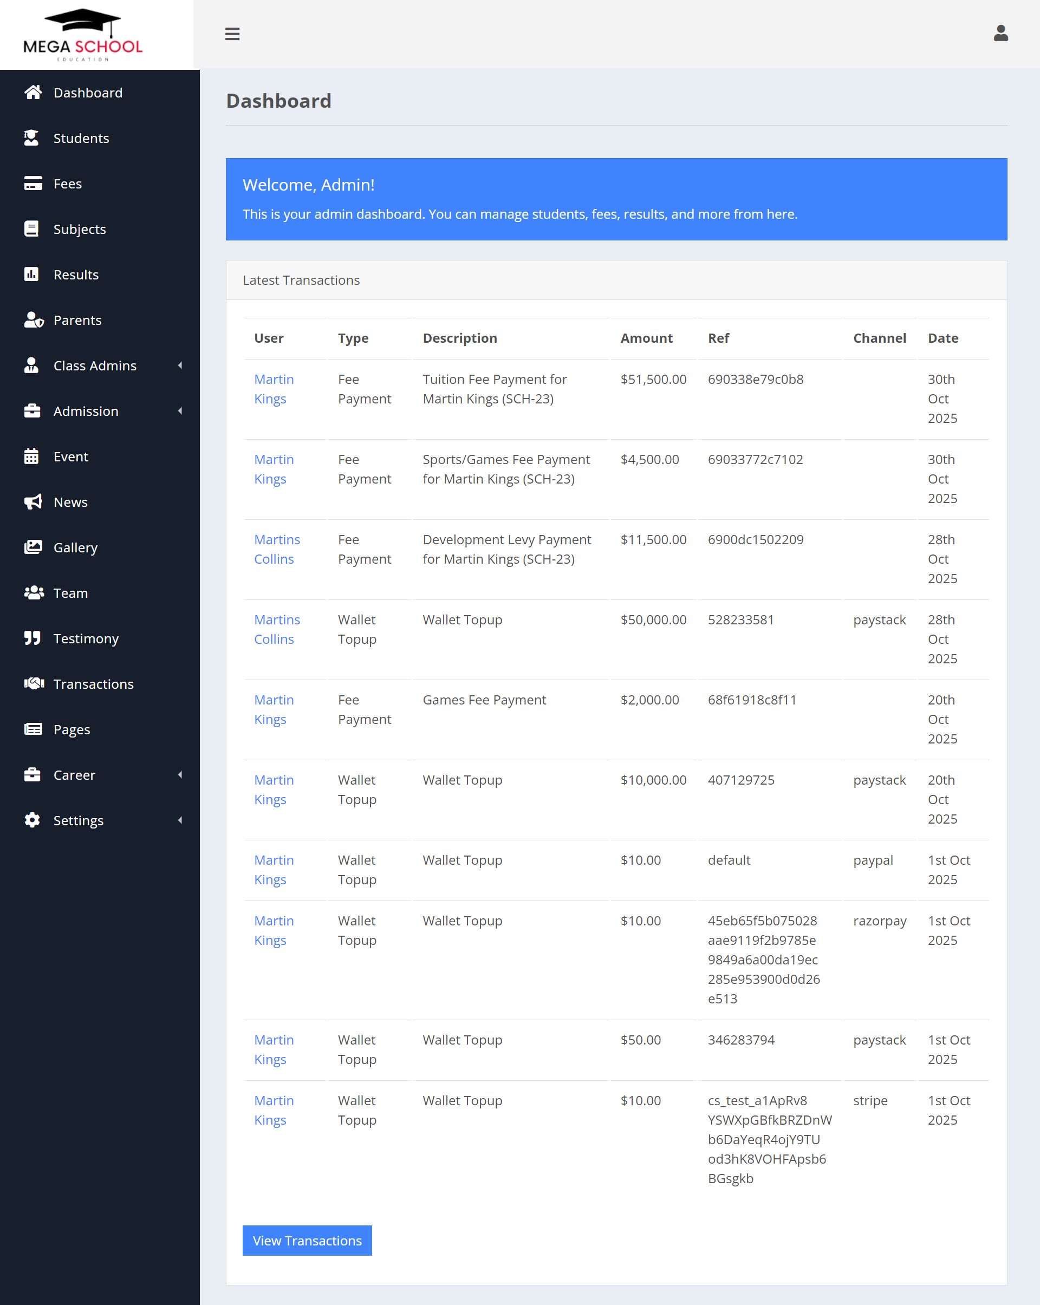Click the Gallery images icon
The height and width of the screenshot is (1305, 1040).
point(32,547)
